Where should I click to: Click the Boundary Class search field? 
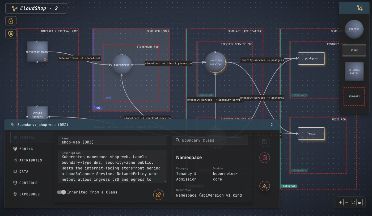tap(210, 140)
